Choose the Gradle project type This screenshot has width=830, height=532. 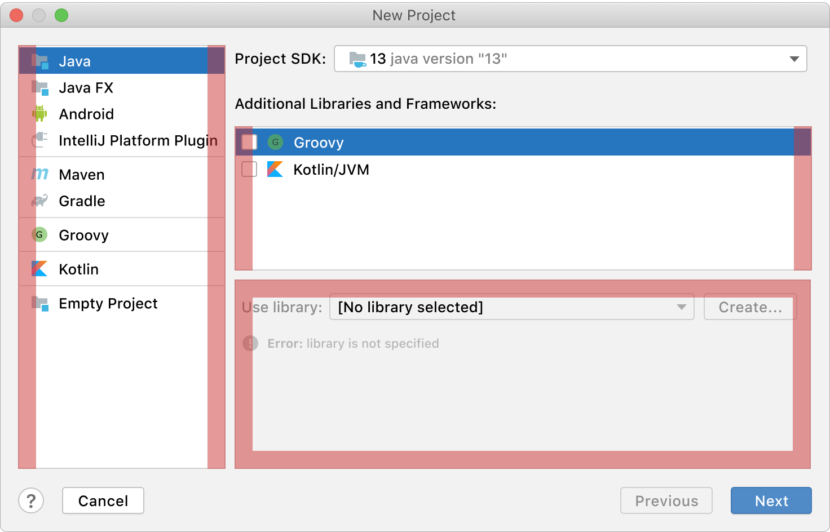point(82,201)
